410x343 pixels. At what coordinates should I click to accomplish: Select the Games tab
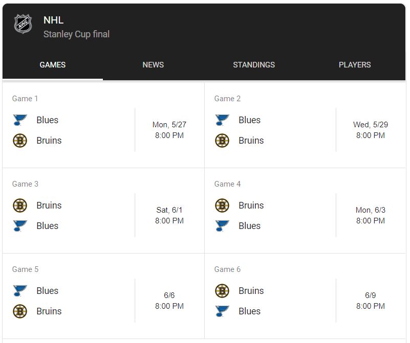[x=53, y=65]
